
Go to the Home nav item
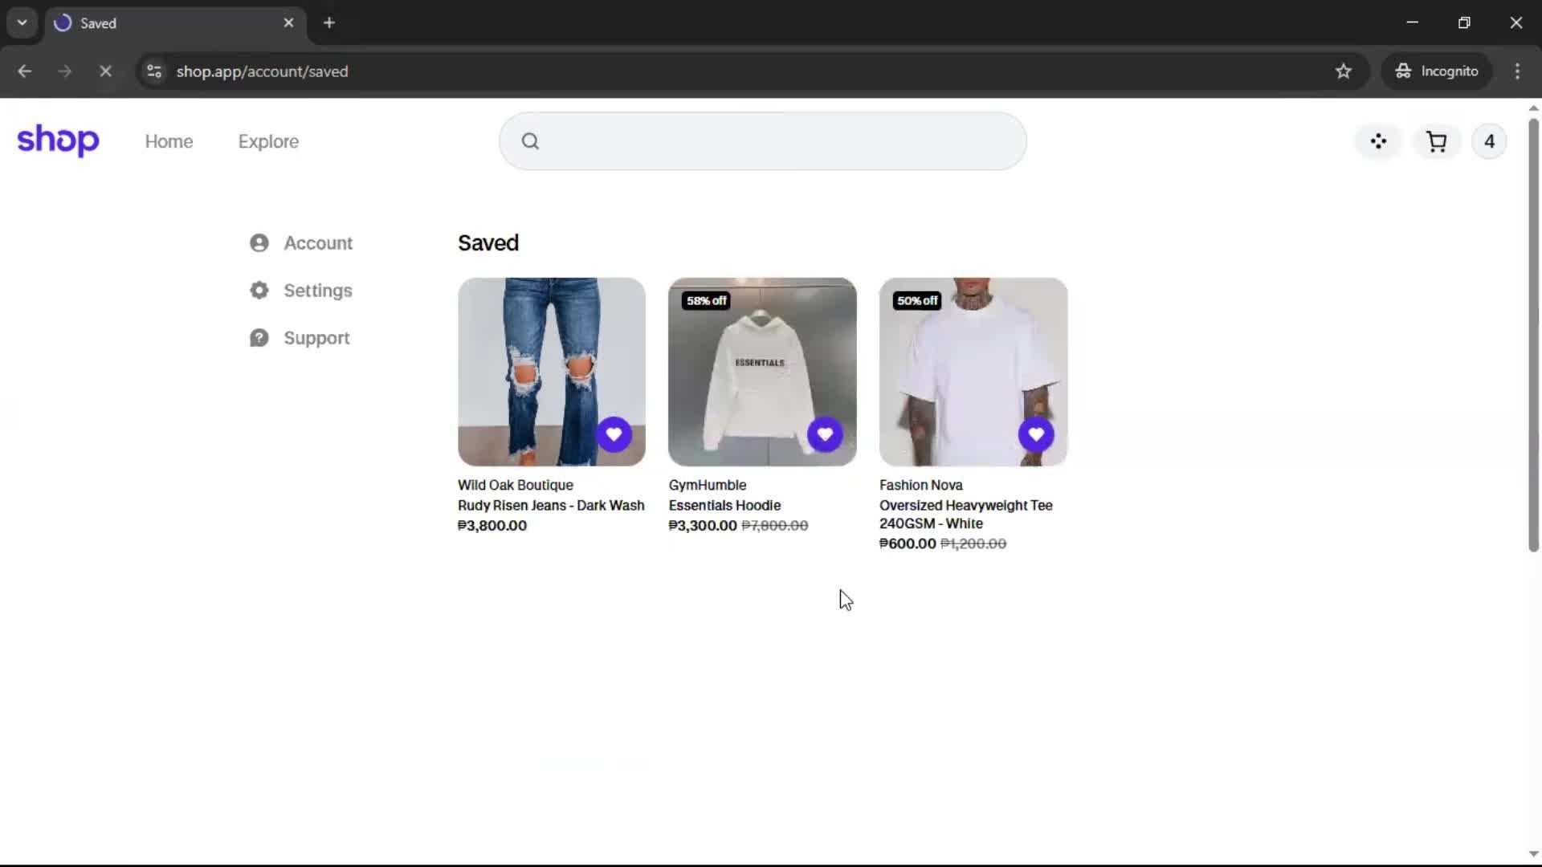[x=169, y=141]
